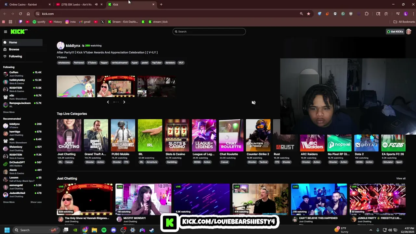Image resolution: width=416 pixels, height=234 pixels.
Task: Show next featured stream with right arrow
Action: 124,102
